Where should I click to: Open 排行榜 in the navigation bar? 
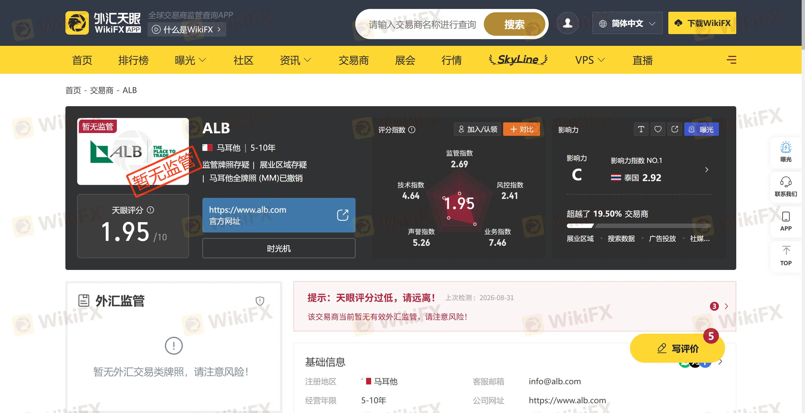coord(133,60)
